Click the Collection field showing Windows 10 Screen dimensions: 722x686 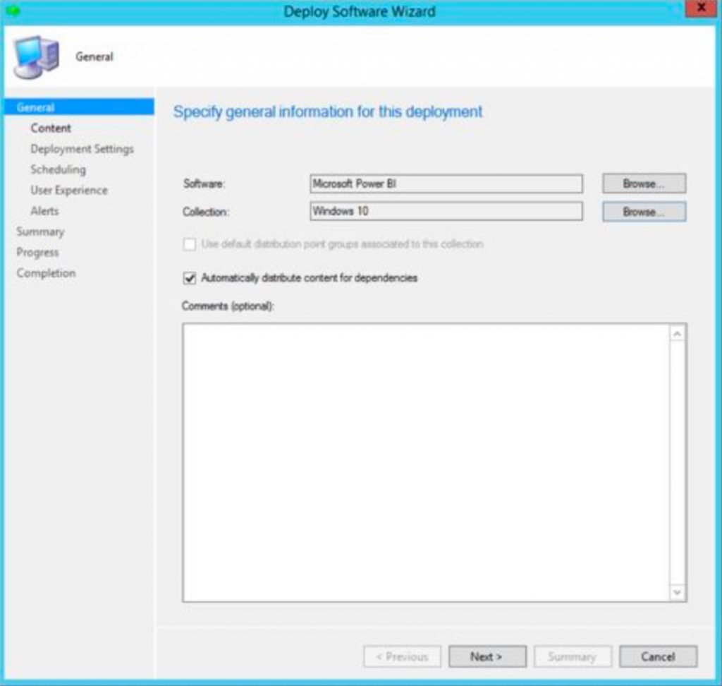click(x=446, y=211)
